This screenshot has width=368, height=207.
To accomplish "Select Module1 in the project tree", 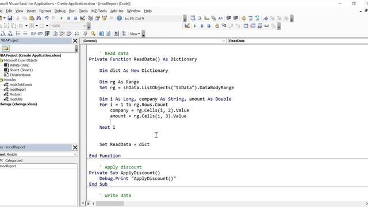I will 16,94.
